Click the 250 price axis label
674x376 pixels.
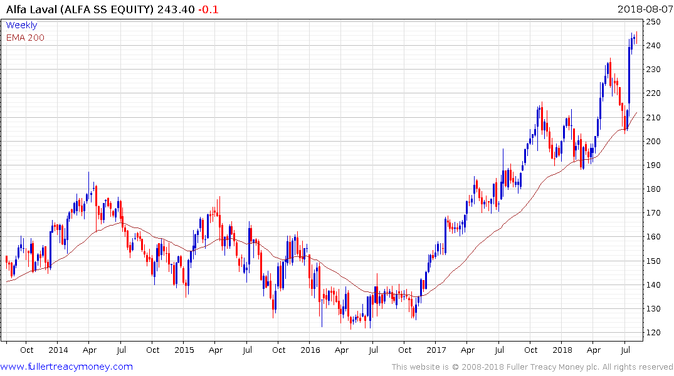(653, 21)
